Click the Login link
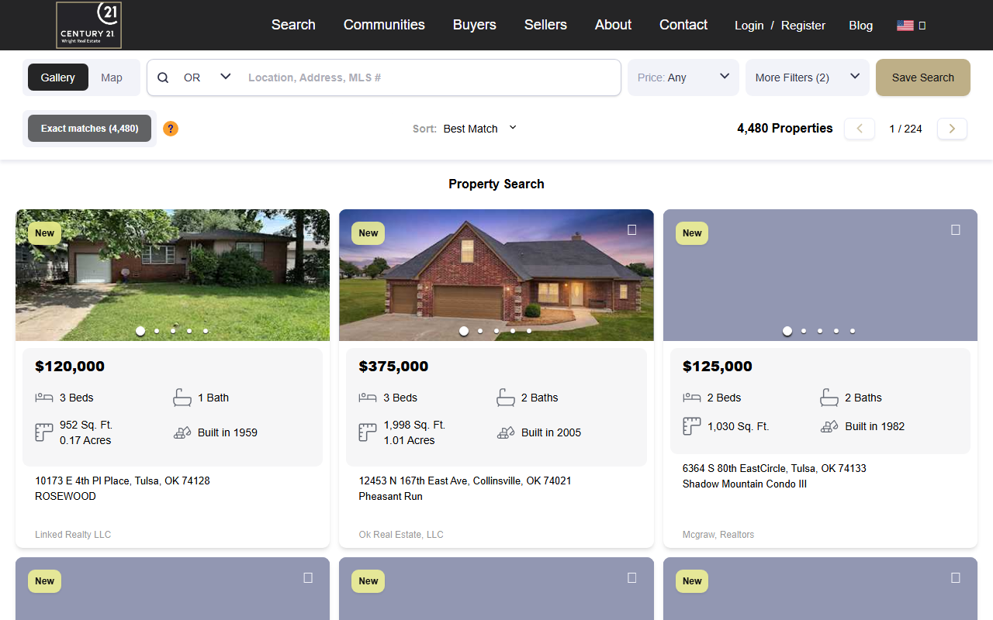Viewport: 993px width, 620px height. (x=749, y=26)
